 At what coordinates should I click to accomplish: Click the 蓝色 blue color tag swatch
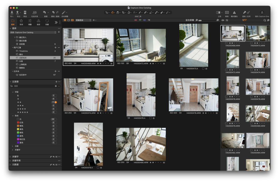18,136
